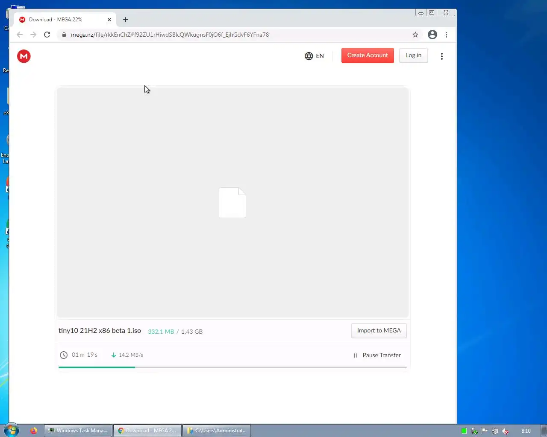Screen dimensions: 547x437
Task: Click the 14.2 MB/s download speed
Action: pyautogui.click(x=131, y=355)
